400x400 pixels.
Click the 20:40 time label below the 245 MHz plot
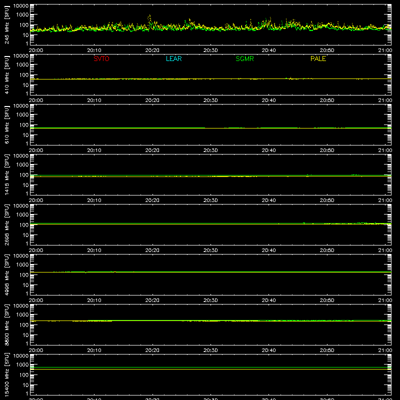tap(268, 50)
